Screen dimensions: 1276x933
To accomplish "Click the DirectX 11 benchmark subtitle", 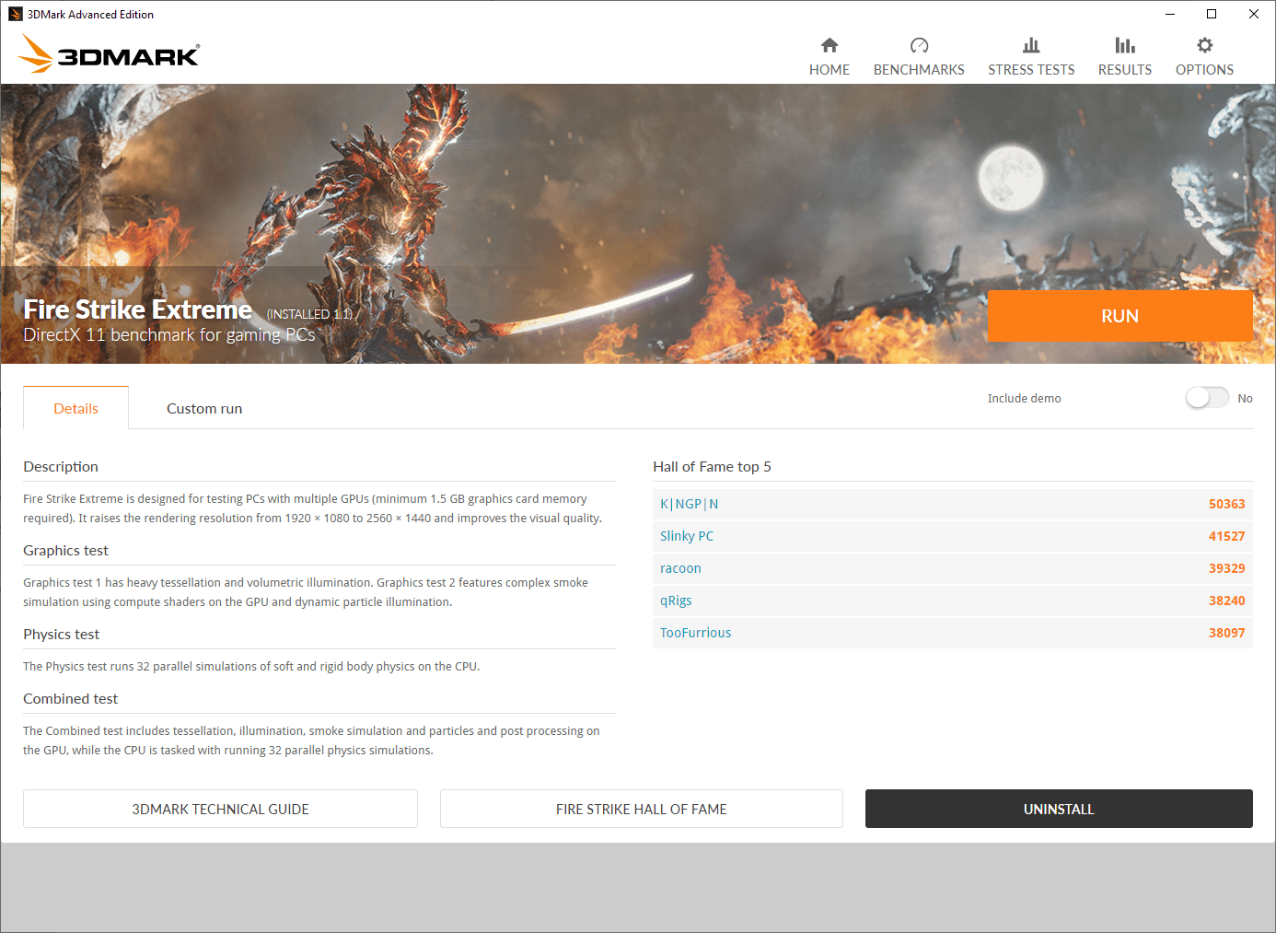I will tap(169, 335).
